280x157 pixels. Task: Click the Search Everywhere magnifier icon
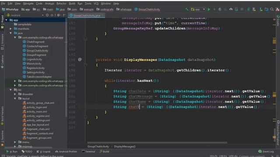[272, 9]
